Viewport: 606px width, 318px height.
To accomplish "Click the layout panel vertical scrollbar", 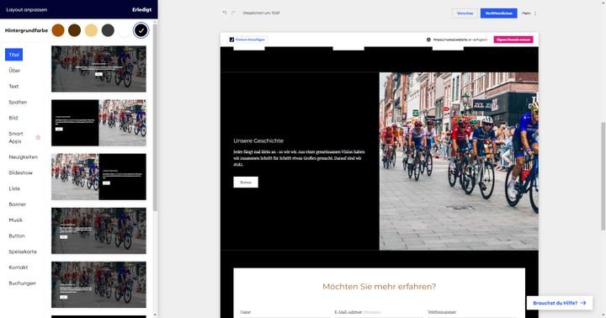I will [156, 118].
